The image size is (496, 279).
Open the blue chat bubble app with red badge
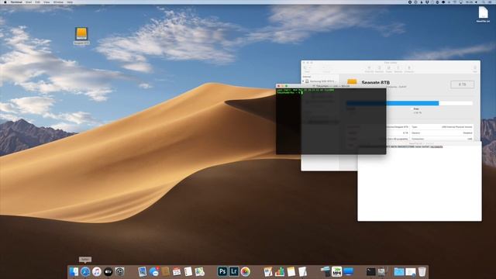click(x=154, y=271)
